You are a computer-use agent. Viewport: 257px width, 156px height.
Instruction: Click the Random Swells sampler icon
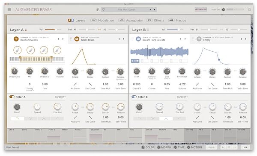[x=16, y=39]
